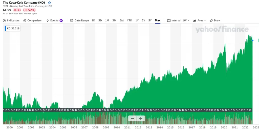Image resolution: width=259 pixels, height=130 pixels.
Task: Select the 1D time range
Action: pos(93,20)
